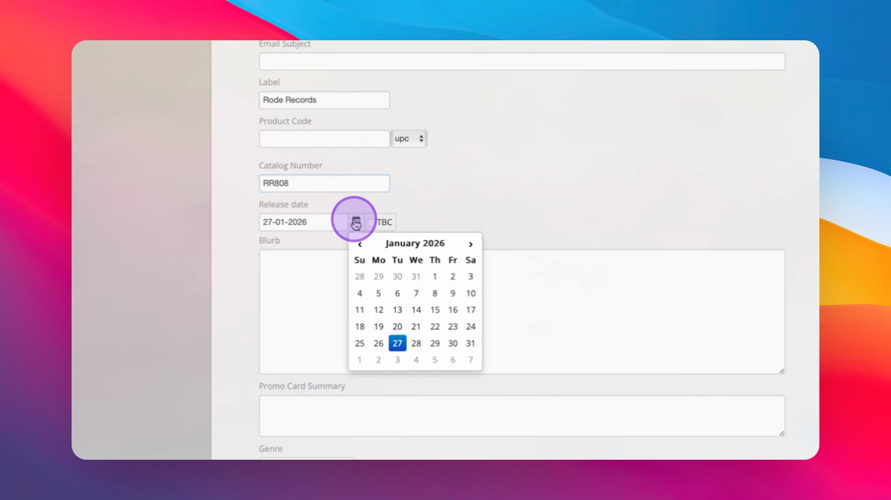Grab the Blurb text area resize handle
This screenshot has width=891, height=500.
(x=781, y=370)
